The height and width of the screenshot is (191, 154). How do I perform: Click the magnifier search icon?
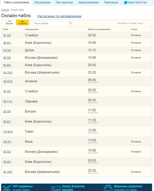coord(70,23)
